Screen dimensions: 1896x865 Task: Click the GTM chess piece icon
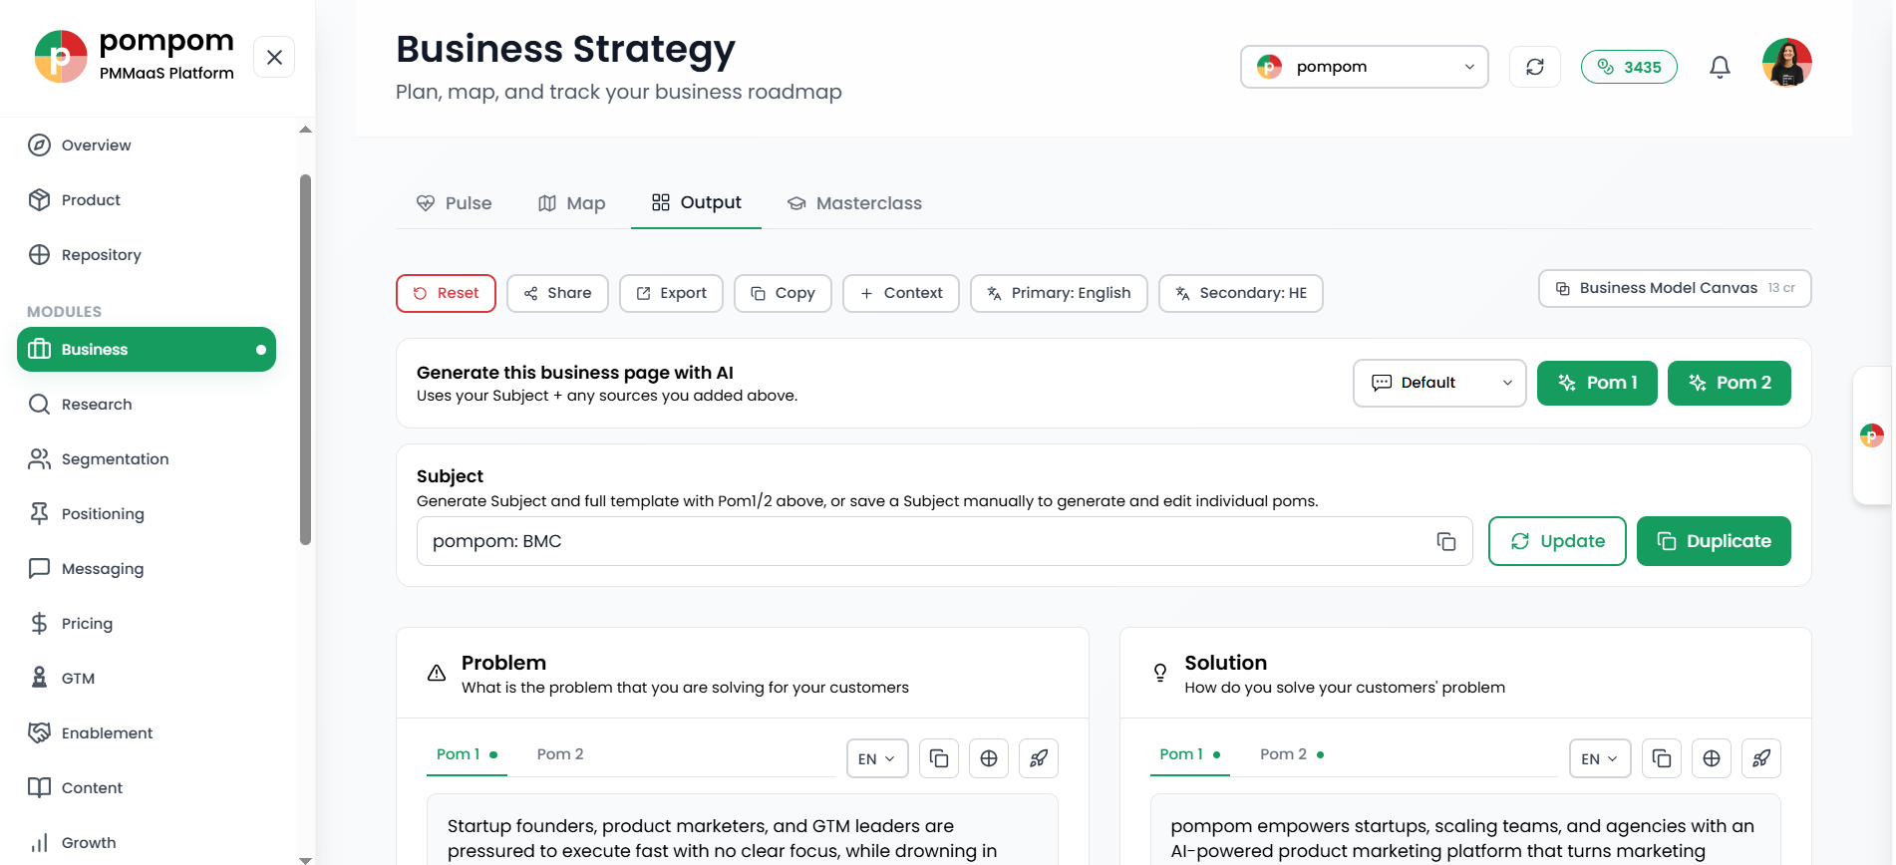pyautogui.click(x=39, y=679)
